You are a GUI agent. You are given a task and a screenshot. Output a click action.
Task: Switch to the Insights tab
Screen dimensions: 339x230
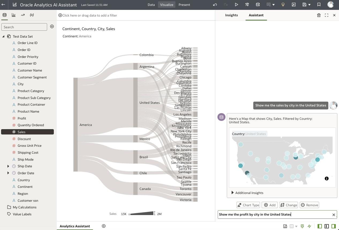click(x=231, y=15)
